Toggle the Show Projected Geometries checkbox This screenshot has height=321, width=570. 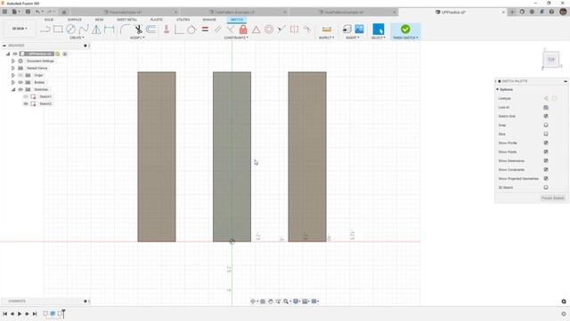[x=546, y=178]
